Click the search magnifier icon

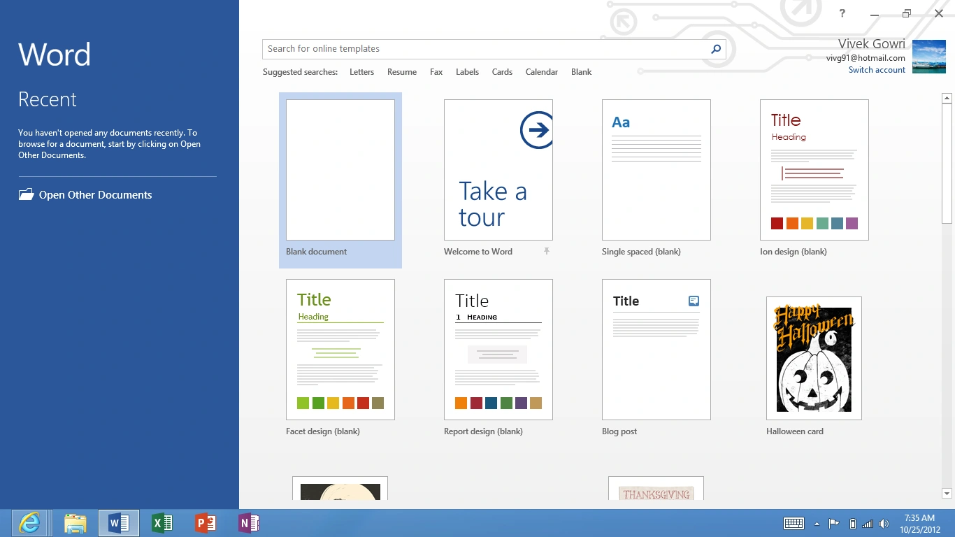tap(715, 49)
